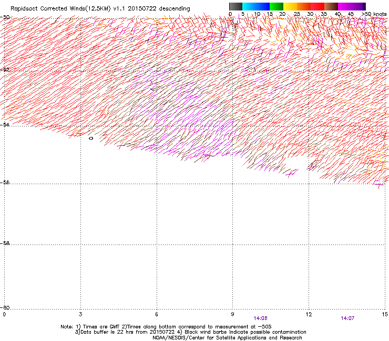Click the '0' longitude axis label
Viewport: 389px width, 341px height.
point(4,314)
